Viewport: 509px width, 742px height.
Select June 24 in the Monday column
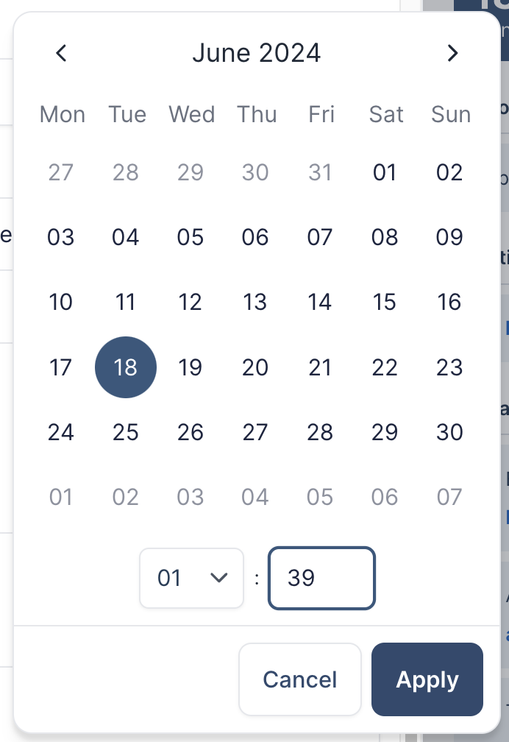click(61, 432)
